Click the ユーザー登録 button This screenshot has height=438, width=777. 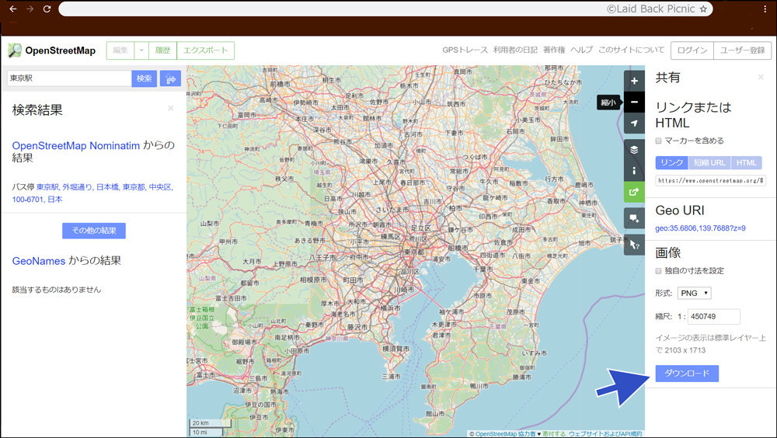(x=742, y=50)
